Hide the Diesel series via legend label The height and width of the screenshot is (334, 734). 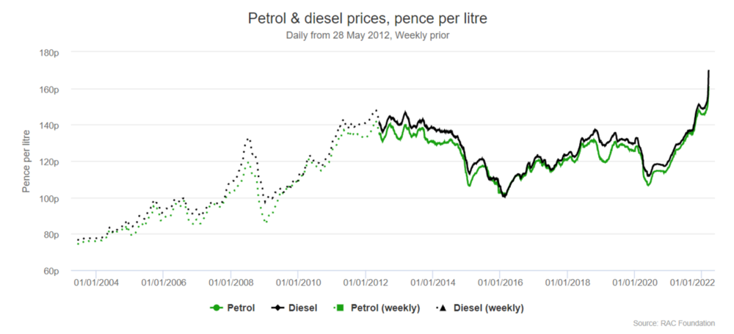(303, 308)
